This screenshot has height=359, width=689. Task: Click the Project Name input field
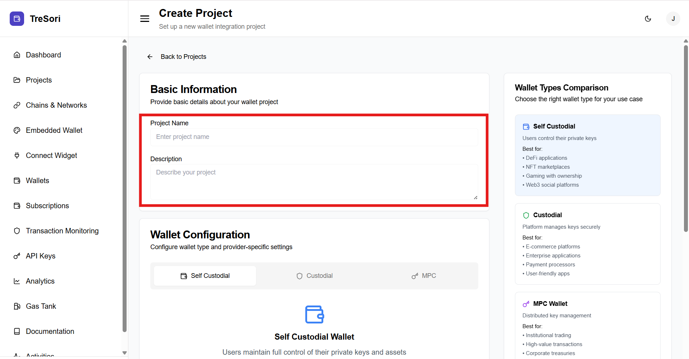click(314, 137)
